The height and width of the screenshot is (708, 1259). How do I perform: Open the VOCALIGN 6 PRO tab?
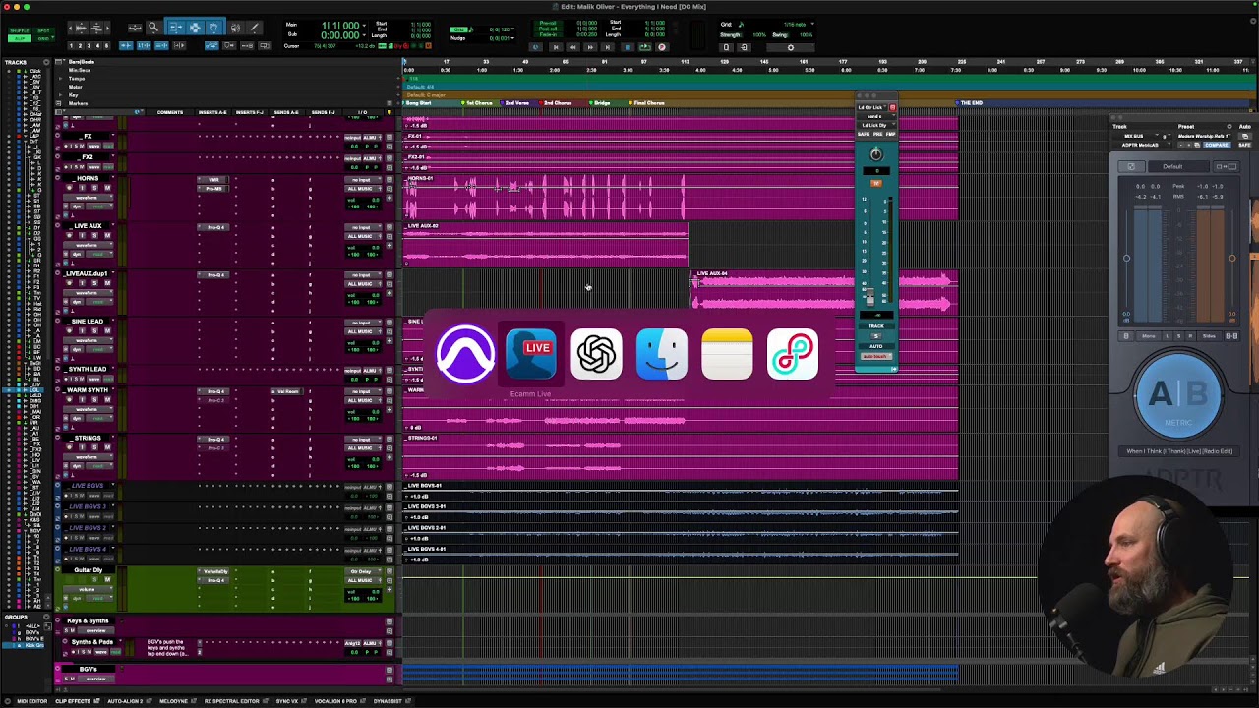coord(335,701)
